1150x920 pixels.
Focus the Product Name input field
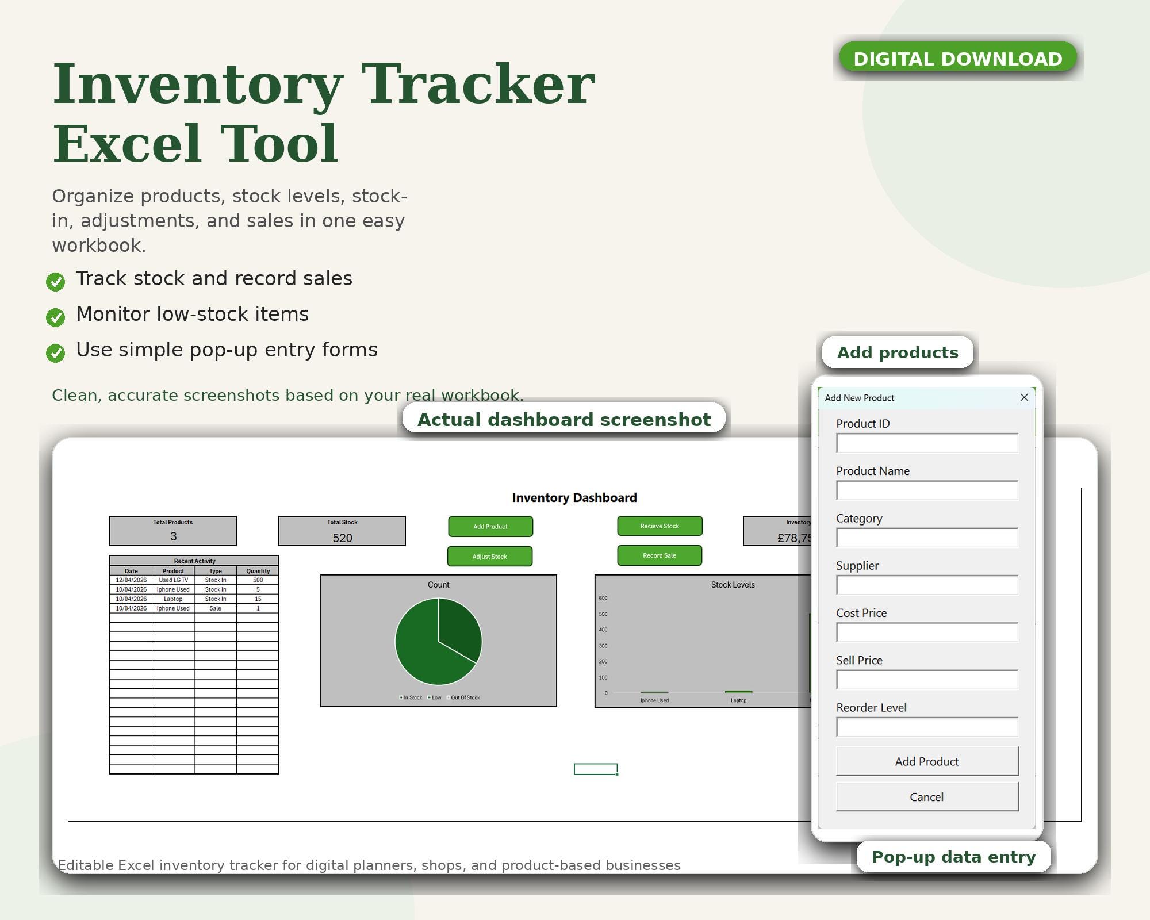tap(927, 490)
